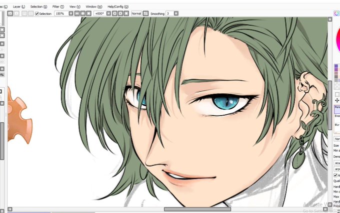Viewport: 340px width, 213px height.
Task: Open the brush mode dropdown below Blur
Action: pos(337,139)
